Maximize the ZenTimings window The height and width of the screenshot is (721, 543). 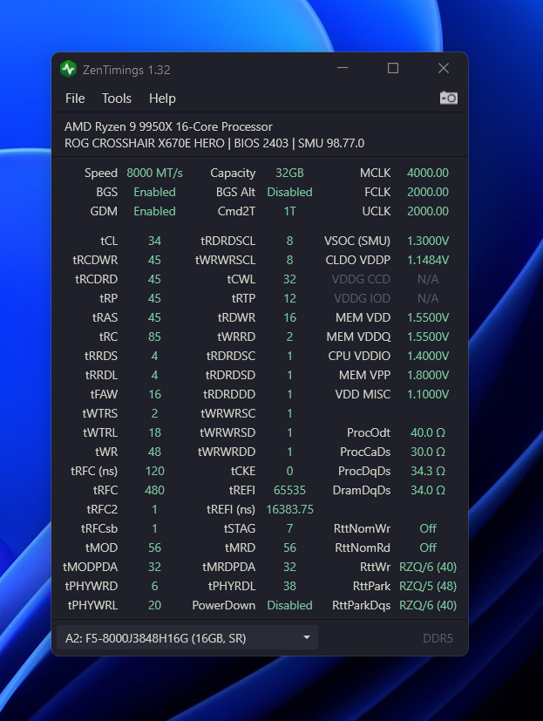pos(393,69)
